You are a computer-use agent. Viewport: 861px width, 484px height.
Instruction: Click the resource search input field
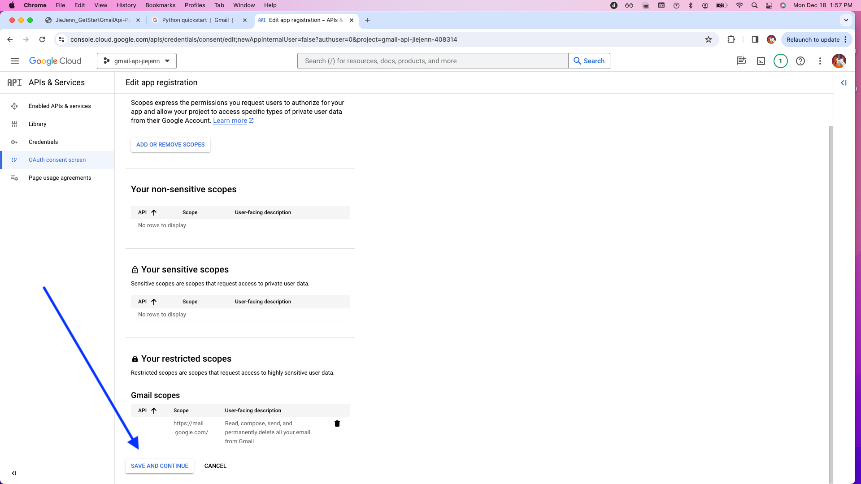click(433, 61)
